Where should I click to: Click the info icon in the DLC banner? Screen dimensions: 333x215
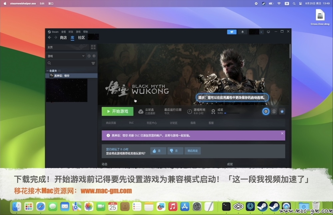click(108, 135)
